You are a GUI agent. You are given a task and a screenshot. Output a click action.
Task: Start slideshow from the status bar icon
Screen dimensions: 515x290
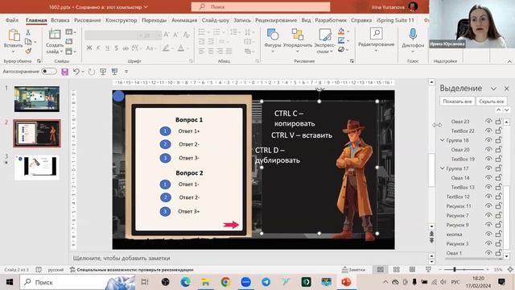(x=428, y=270)
